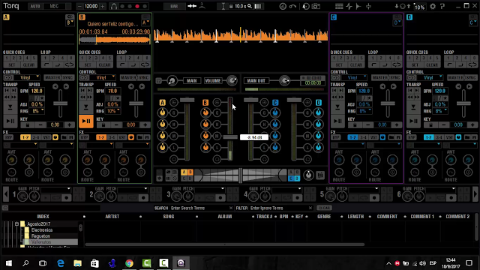Click Deck B key lock icon

tap(103, 125)
